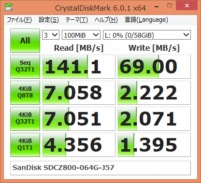Viewport: 201px width, 183px height.
Task: Start the Seq Q32T1 test
Action: coord(25,67)
